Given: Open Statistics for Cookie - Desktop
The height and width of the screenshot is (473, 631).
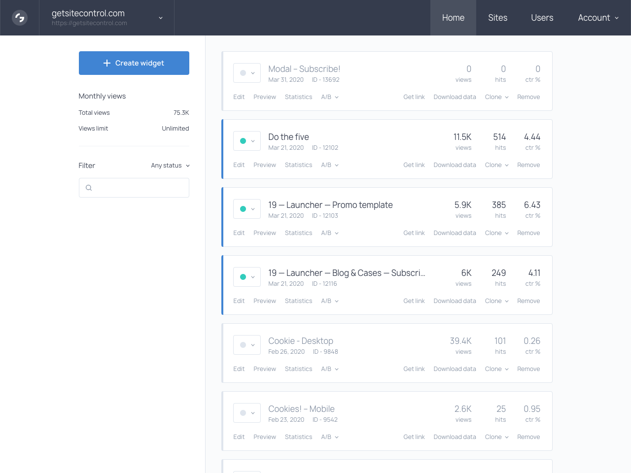Looking at the screenshot, I should (x=298, y=369).
